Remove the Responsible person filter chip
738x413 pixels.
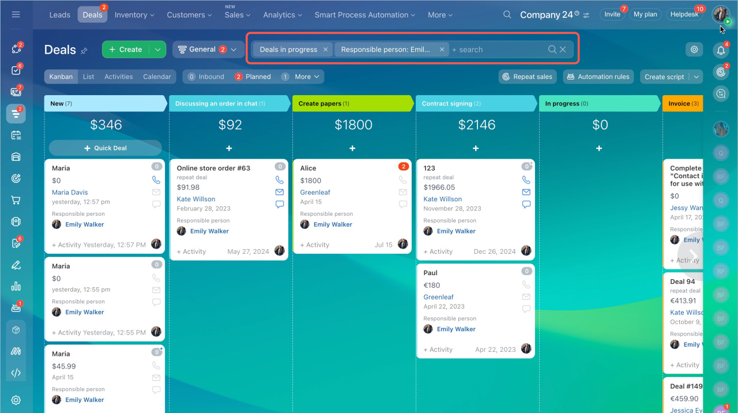tap(442, 50)
